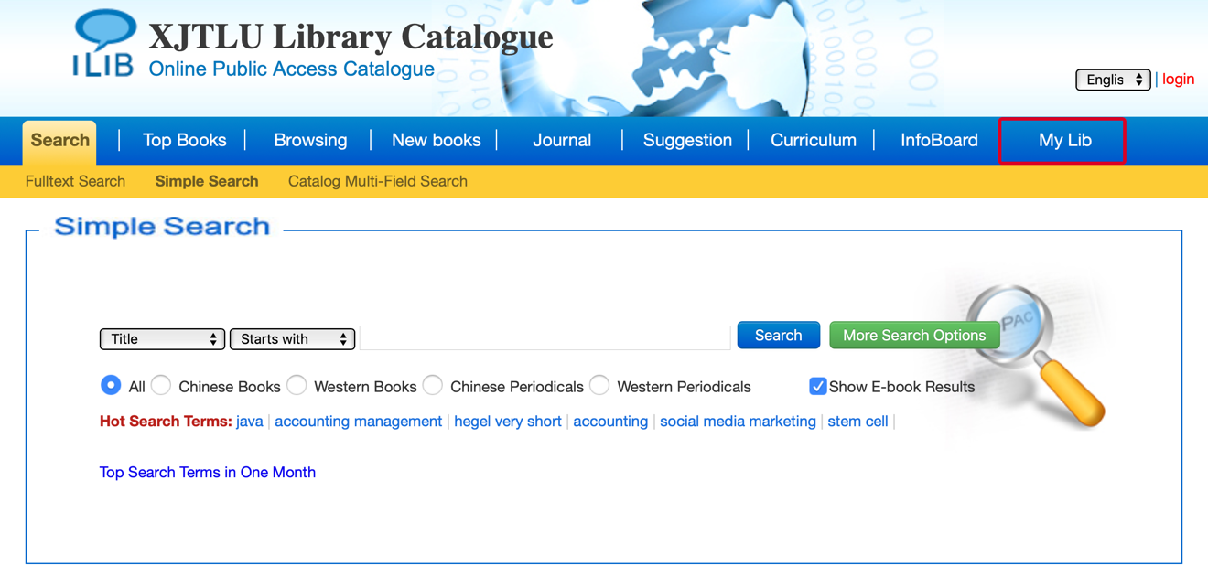This screenshot has height=577, width=1208.
Task: Select the Chinese Periodicals radio button
Action: 432,386
